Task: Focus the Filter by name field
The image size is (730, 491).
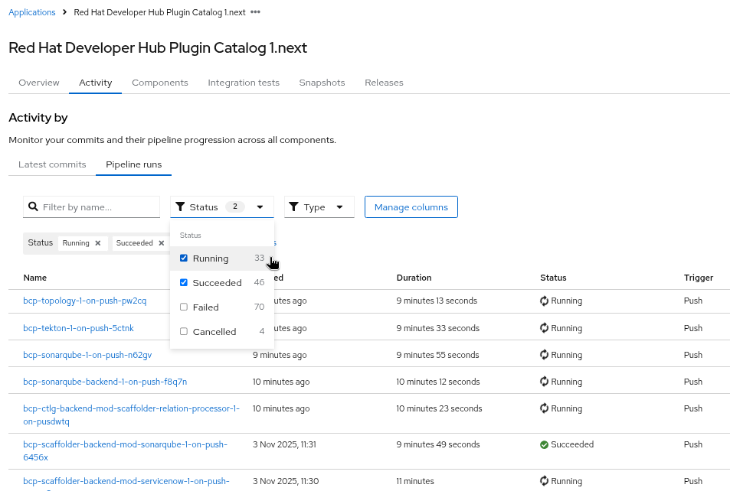Action: [x=98, y=206]
